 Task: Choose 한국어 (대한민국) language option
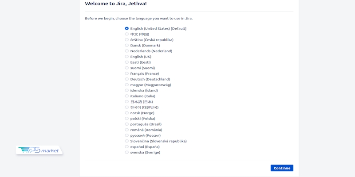(x=127, y=107)
